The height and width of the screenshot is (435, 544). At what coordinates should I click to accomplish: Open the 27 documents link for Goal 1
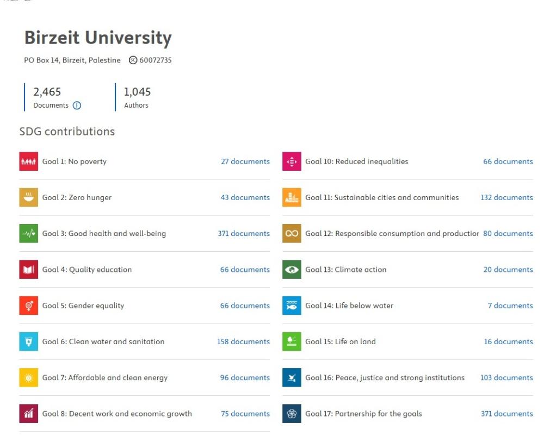point(245,161)
